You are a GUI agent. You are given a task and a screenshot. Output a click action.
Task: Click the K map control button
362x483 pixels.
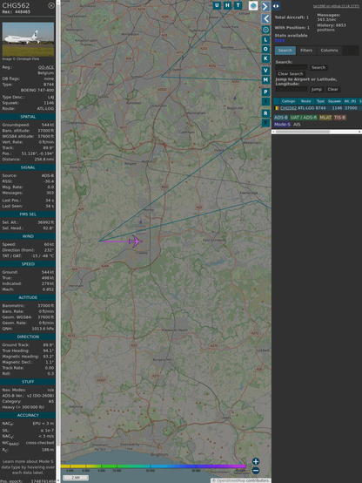coord(265,58)
